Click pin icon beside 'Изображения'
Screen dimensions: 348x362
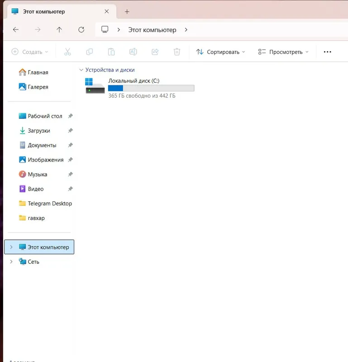pos(71,160)
